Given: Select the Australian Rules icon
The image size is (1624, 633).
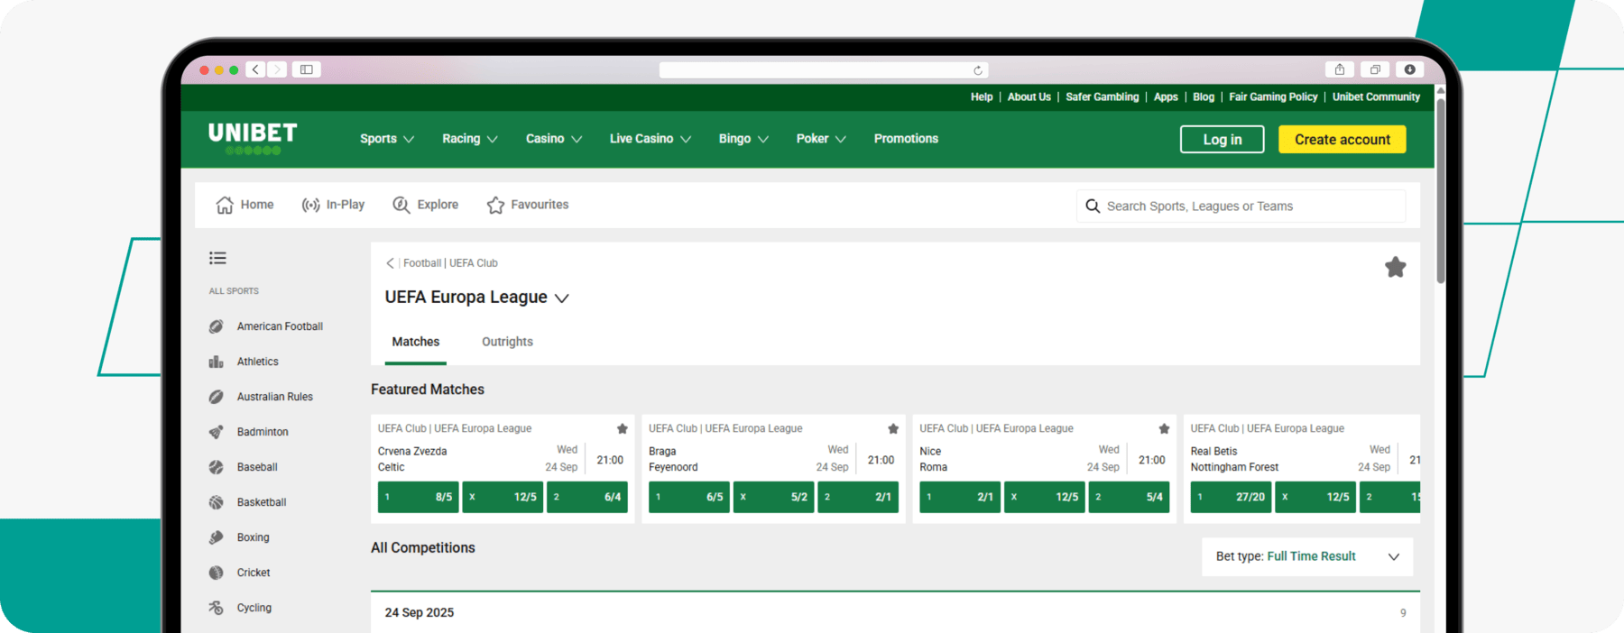Looking at the screenshot, I should click(217, 397).
